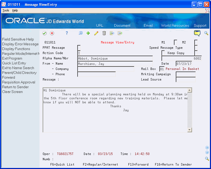Click the message scrollbar track

coord(190,110)
